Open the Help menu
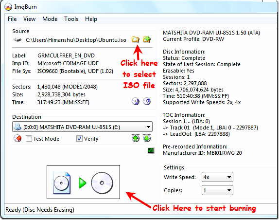279x220 pixels. tap(91, 19)
